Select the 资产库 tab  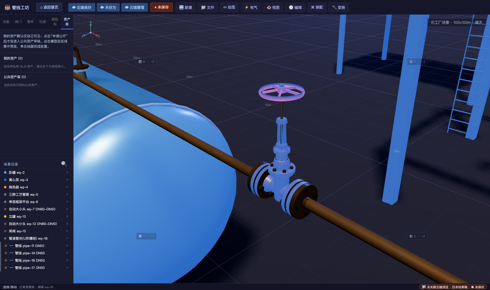67,22
